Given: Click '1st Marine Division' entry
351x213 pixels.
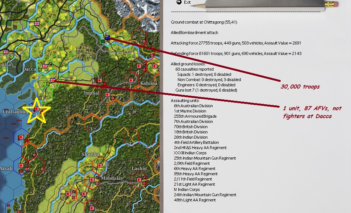Looking at the screenshot, I should pyautogui.click(x=190, y=111).
